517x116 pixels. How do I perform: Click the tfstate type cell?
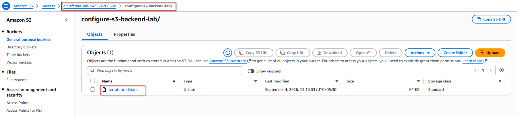[189, 90]
